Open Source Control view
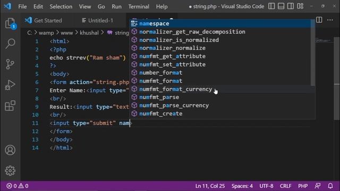Screen dimensions: 340x191 pyautogui.click(x=10, y=64)
